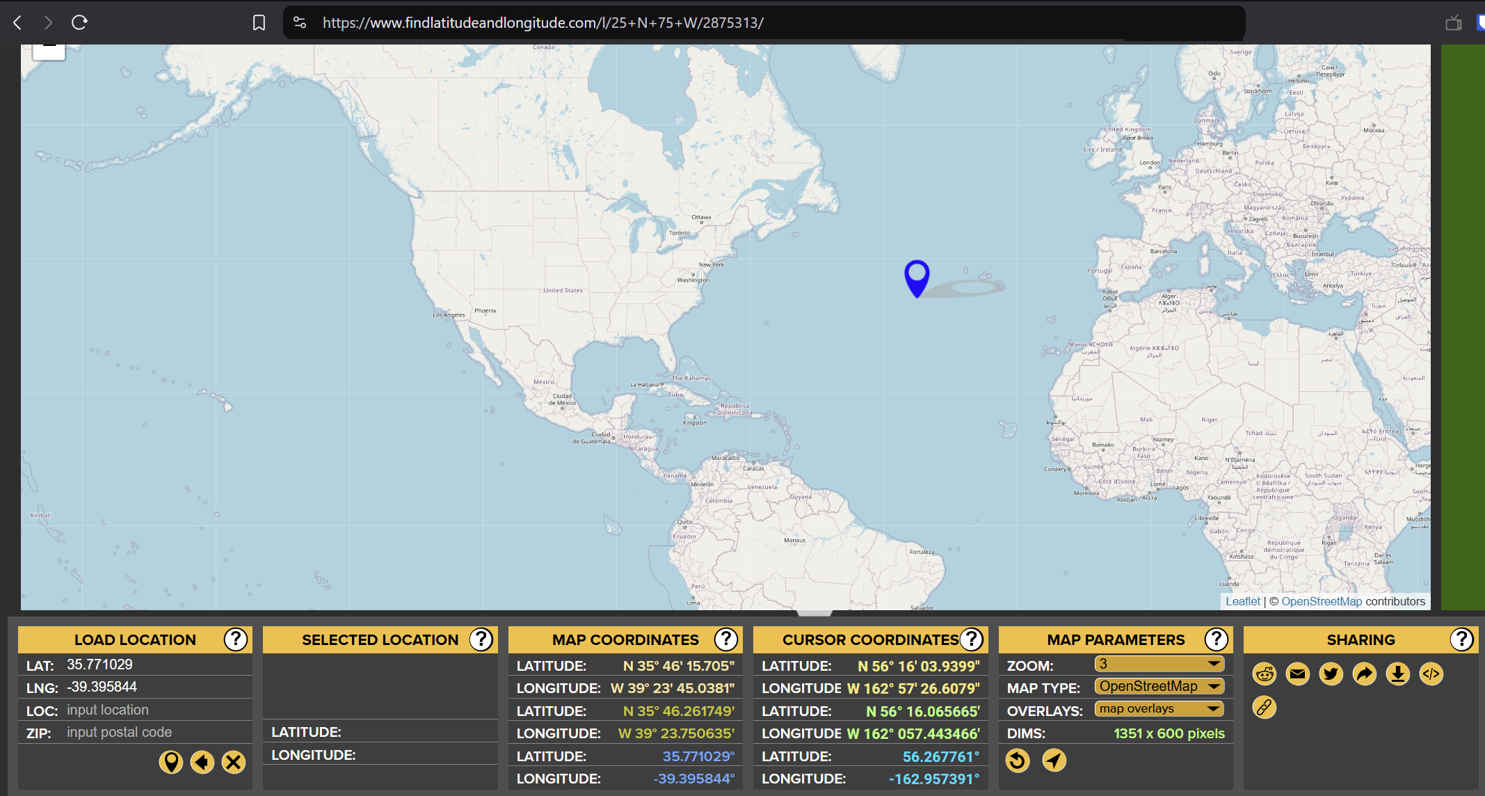Viewport: 1485px width, 796px height.
Task: Click the back arrow icon under ZIP
Action: pyautogui.click(x=202, y=762)
